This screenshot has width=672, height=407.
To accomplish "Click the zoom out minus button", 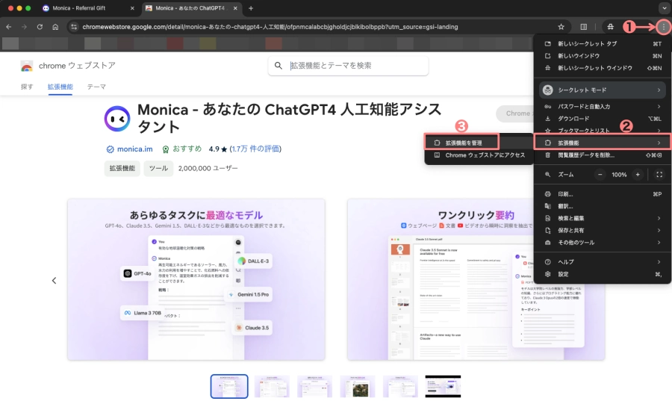I will [601, 174].
